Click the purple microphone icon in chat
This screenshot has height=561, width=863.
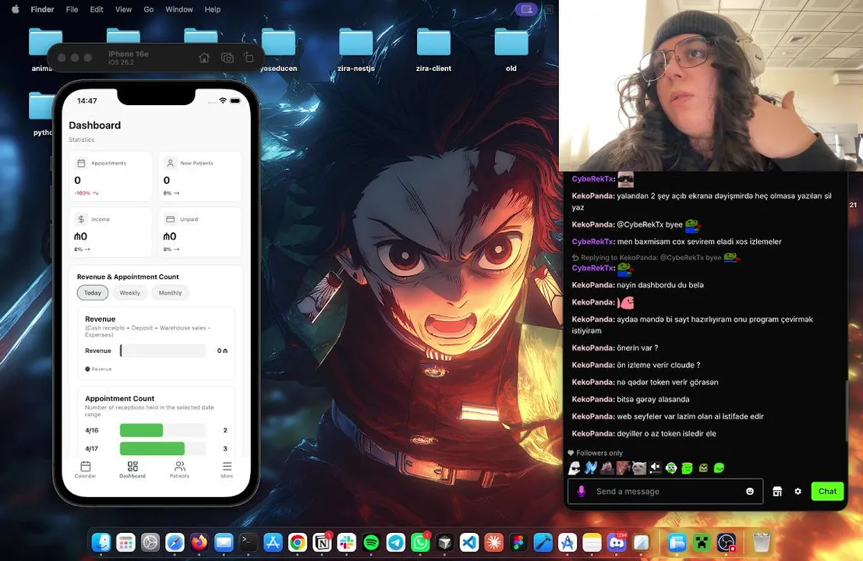582,491
